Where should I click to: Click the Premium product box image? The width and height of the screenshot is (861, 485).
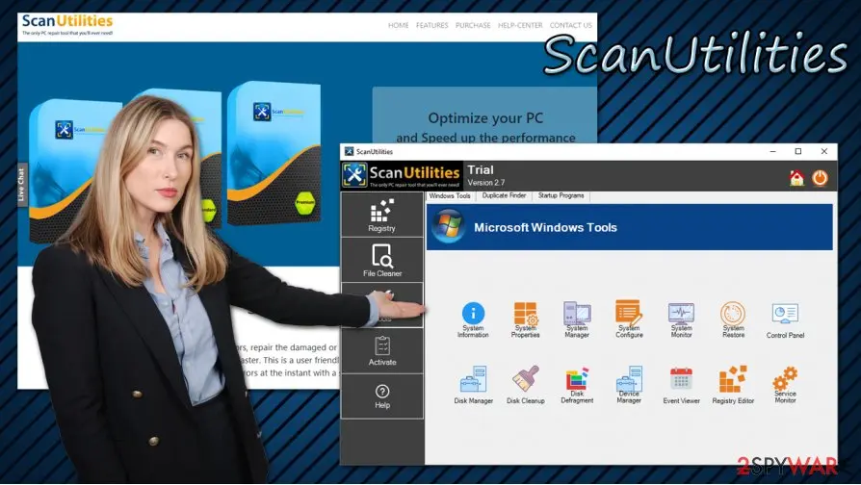274,152
